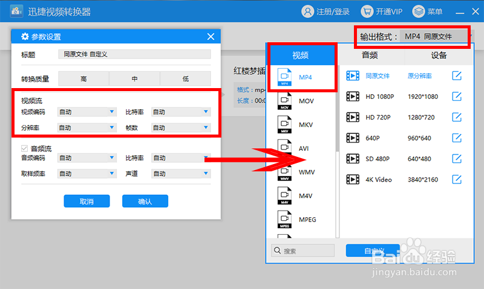Minimize the 迅捷视频转换器 window

(x=460, y=12)
